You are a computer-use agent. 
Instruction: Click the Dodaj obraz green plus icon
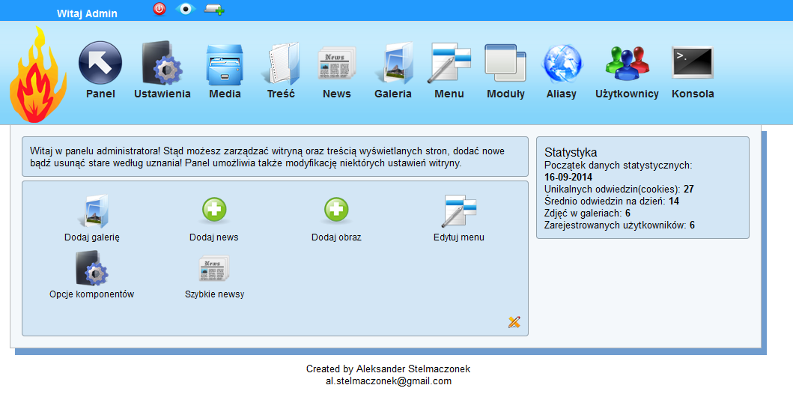[336, 210]
